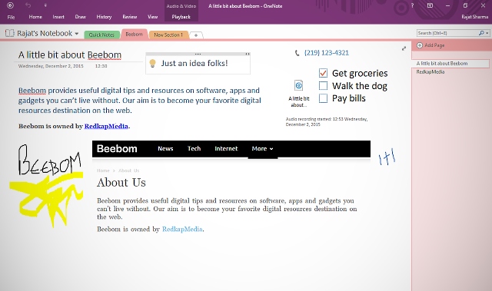Click the yellow highlighter scribble
Viewport: 492px width, 291px height.
click(46, 199)
